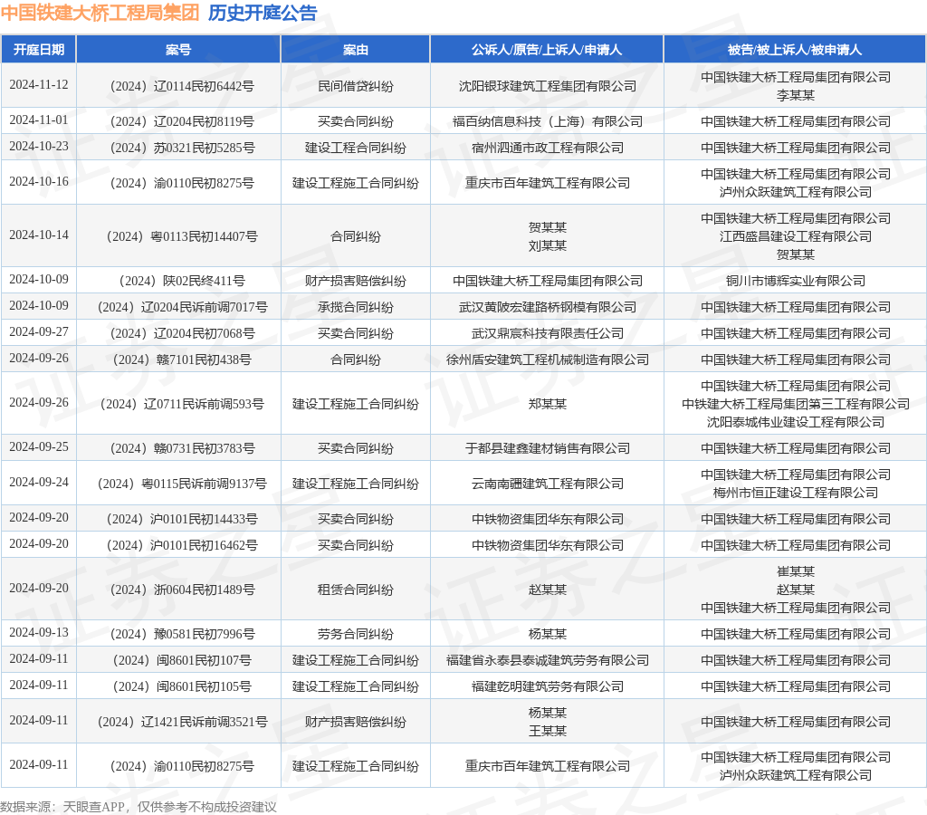Click the date 2024-11-12
927x815 pixels.
pyautogui.click(x=38, y=84)
